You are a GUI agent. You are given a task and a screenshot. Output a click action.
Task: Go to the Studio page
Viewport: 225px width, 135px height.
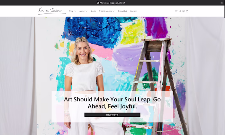93,11
